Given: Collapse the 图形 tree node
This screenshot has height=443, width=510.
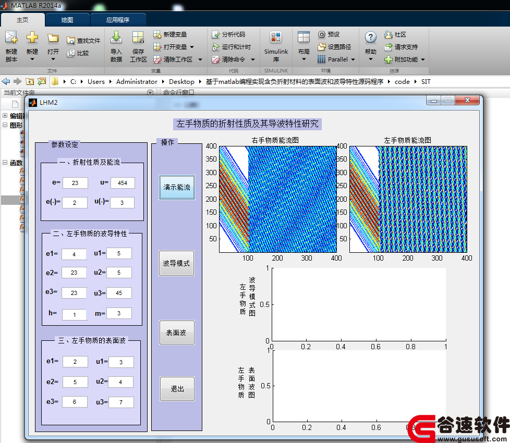Looking at the screenshot, I should click(x=5, y=125).
